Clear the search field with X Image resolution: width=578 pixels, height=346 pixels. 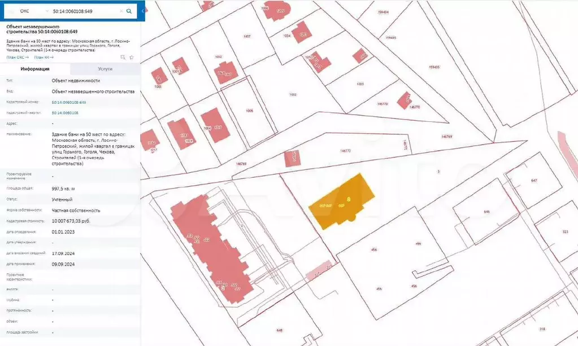point(121,11)
